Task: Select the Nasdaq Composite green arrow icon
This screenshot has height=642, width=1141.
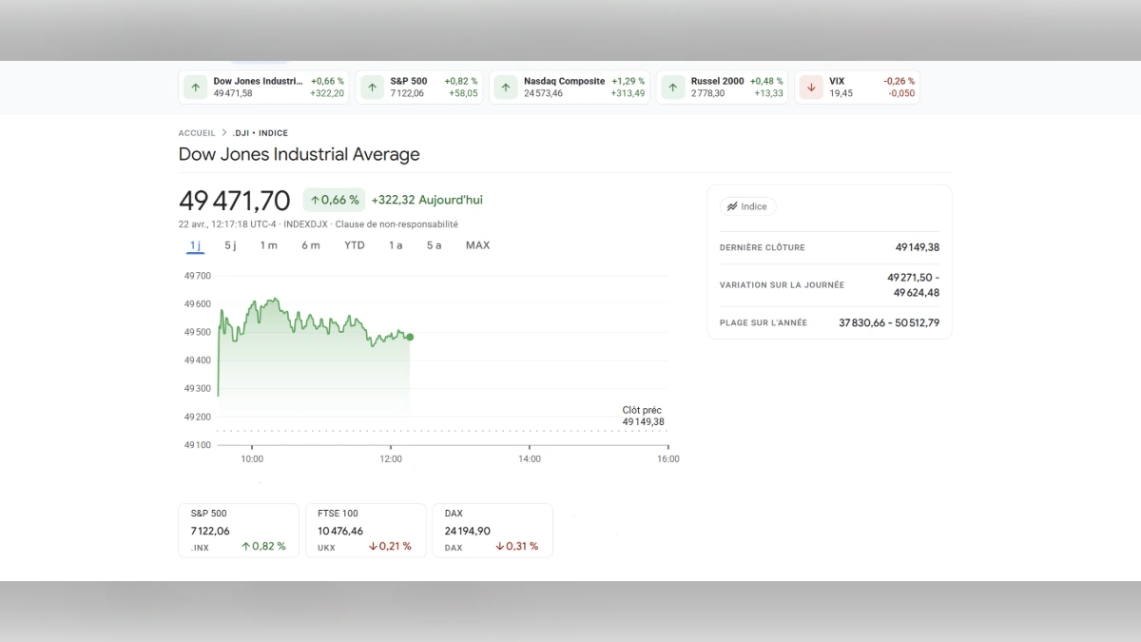Action: (x=505, y=87)
